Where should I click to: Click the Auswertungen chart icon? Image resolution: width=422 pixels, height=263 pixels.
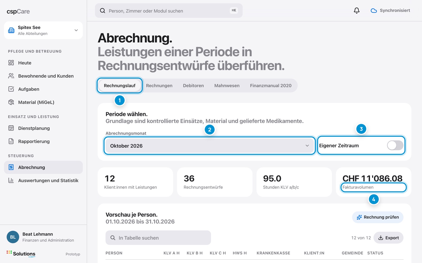point(11,180)
